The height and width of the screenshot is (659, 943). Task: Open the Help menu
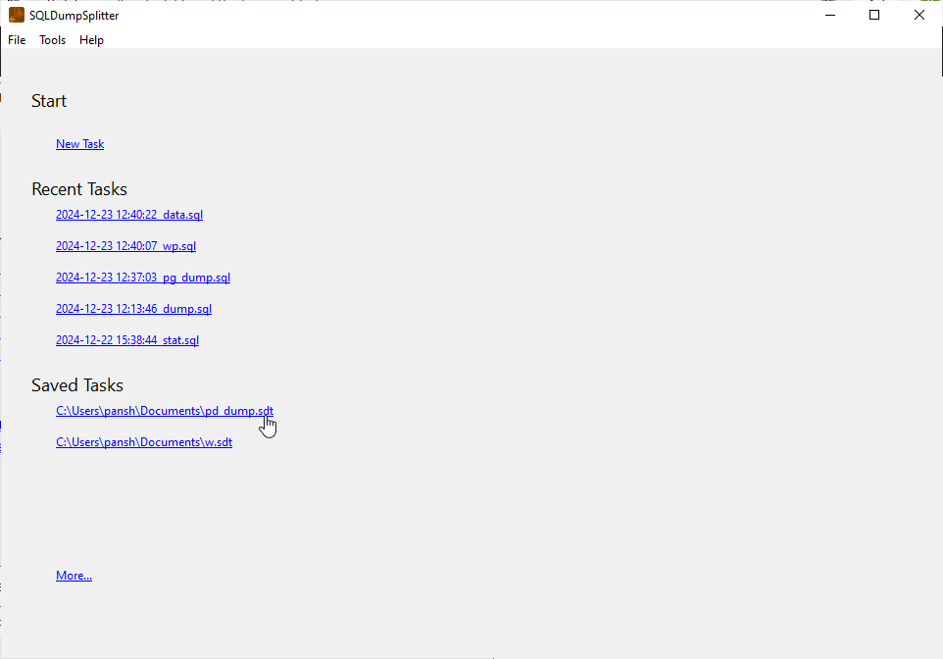[91, 40]
